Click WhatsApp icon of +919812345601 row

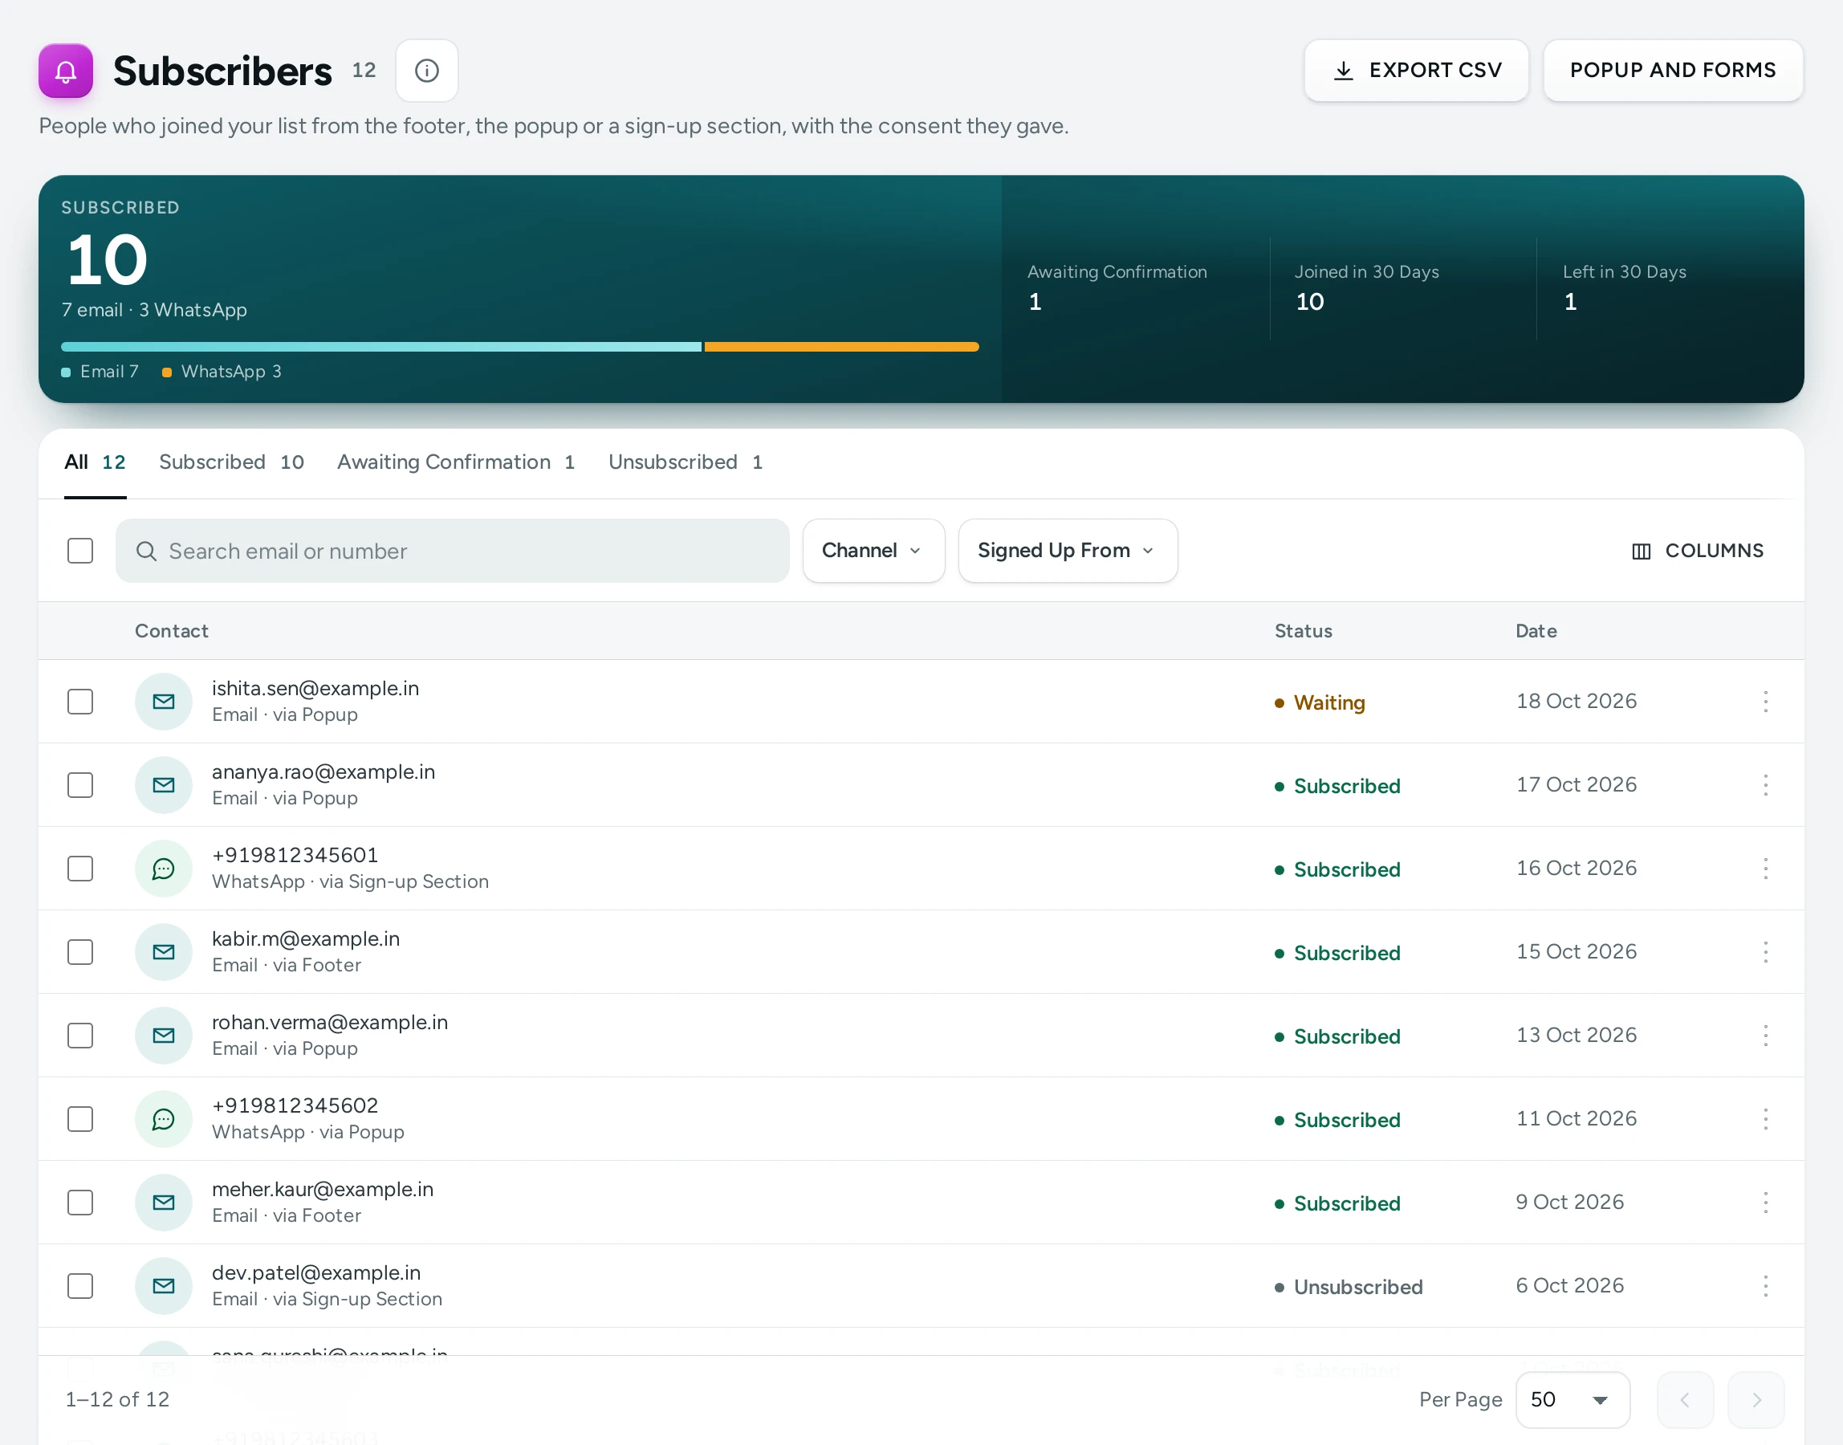tap(163, 869)
